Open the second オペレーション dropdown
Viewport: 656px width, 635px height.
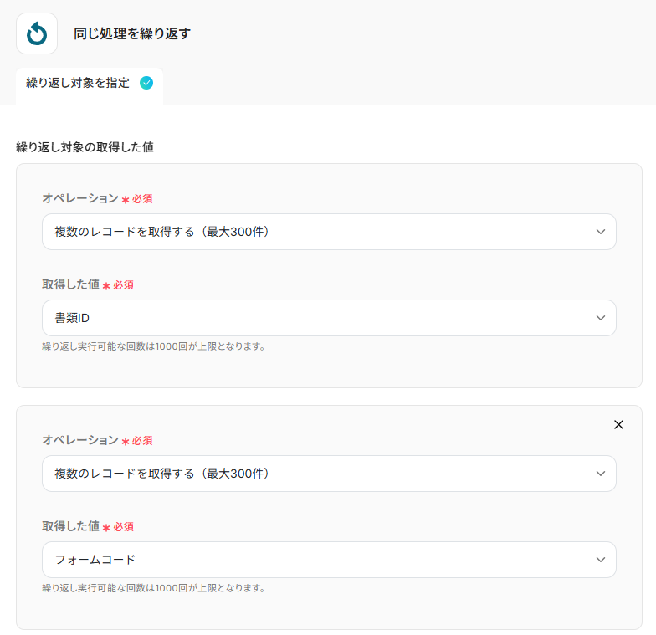(329, 474)
